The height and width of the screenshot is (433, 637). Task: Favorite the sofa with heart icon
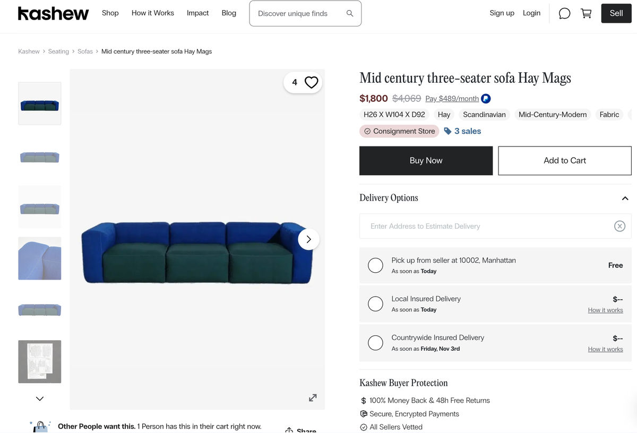click(x=311, y=82)
